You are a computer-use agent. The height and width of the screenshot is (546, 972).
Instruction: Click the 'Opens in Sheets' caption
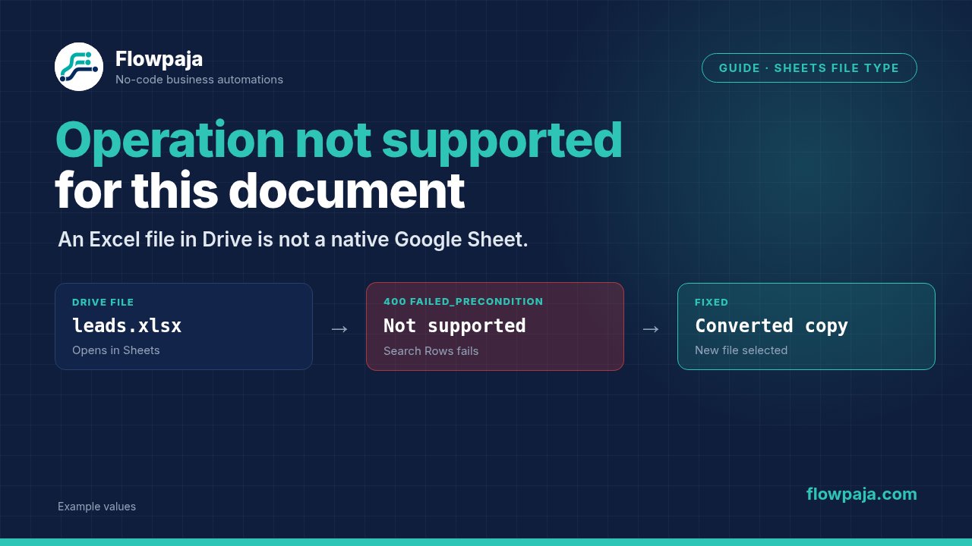tap(116, 350)
